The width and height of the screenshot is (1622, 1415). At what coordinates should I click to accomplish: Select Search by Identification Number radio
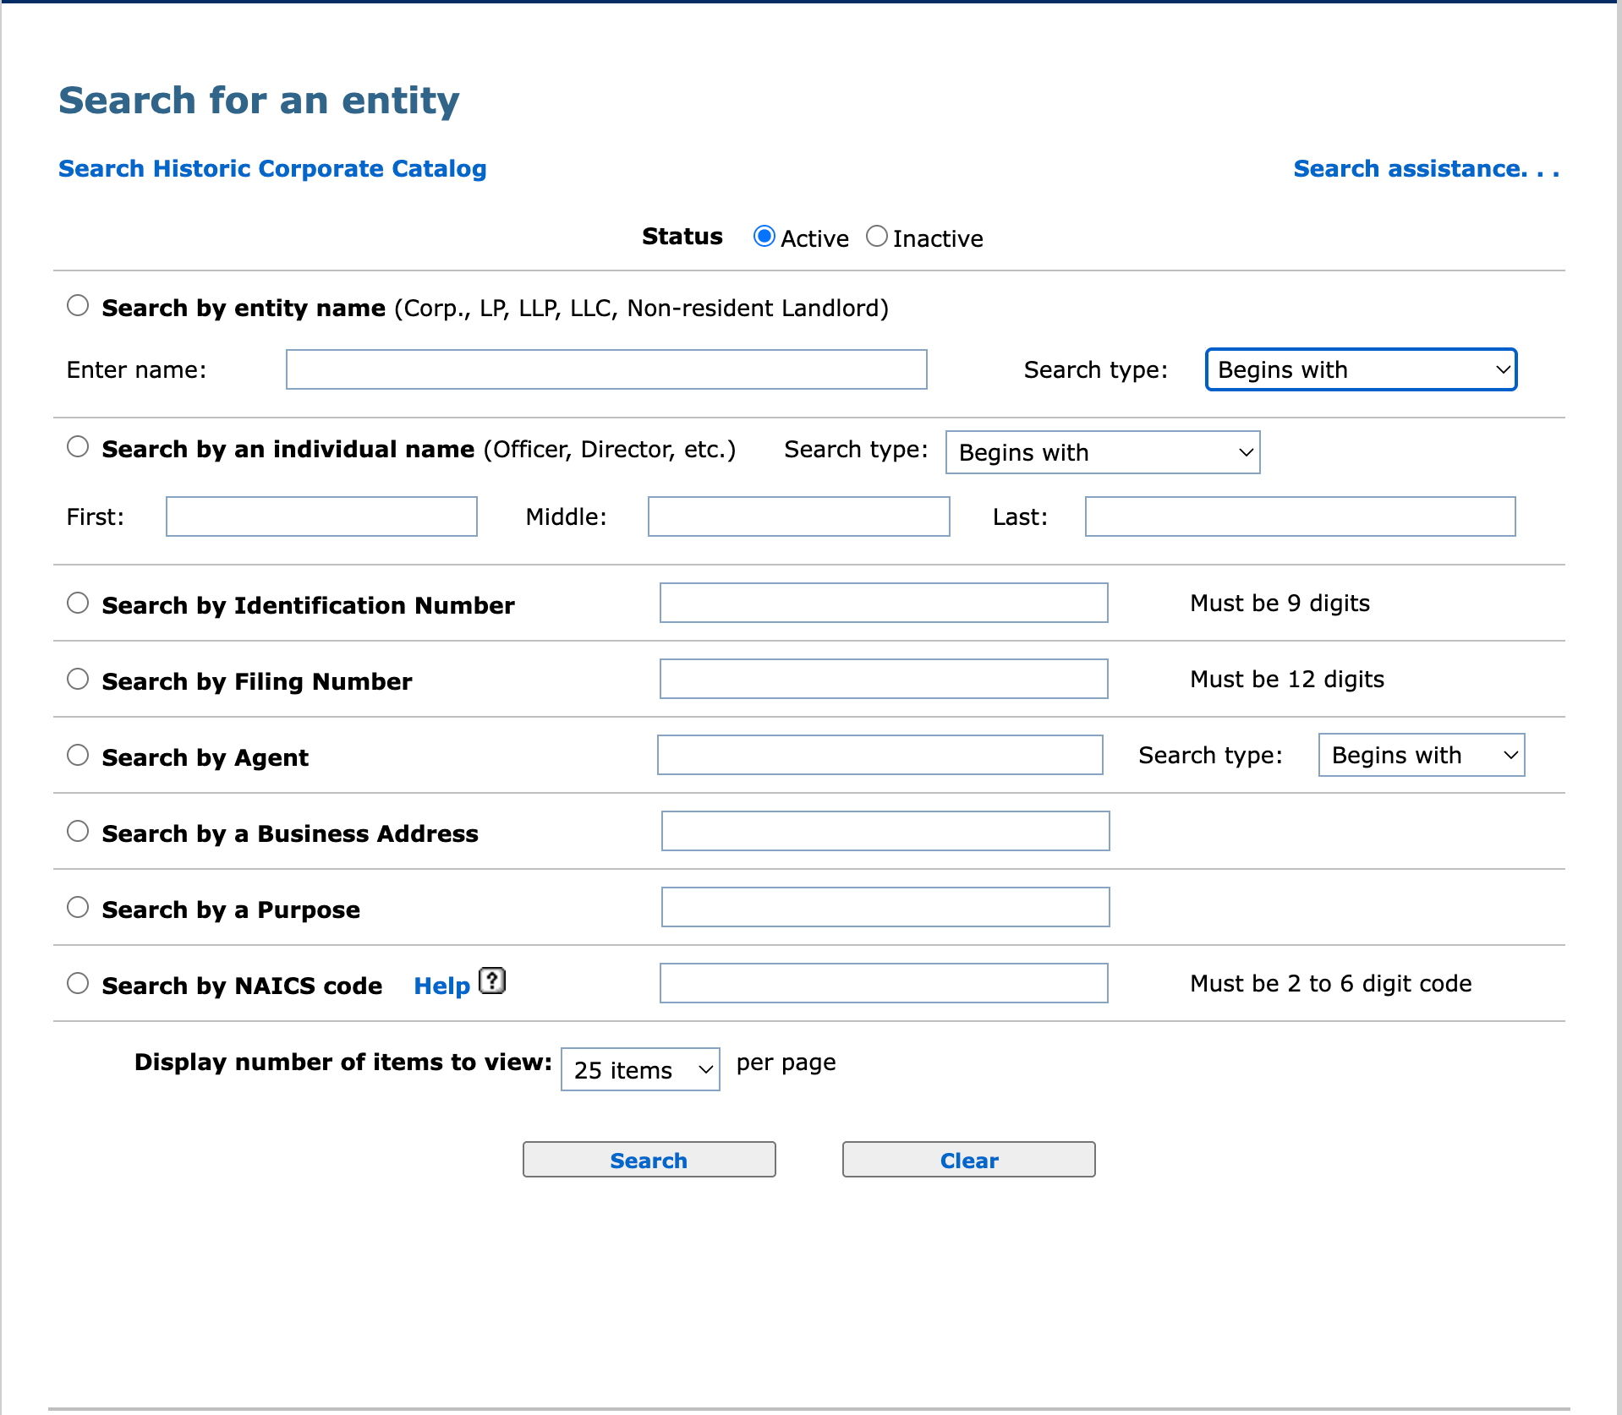coord(78,604)
